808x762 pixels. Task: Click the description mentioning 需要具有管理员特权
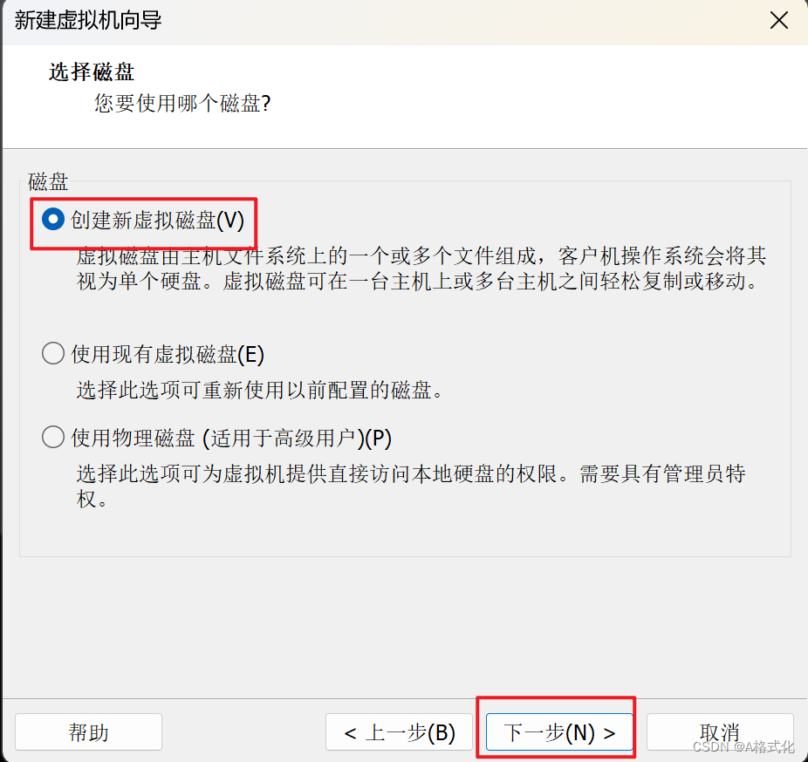click(x=411, y=486)
